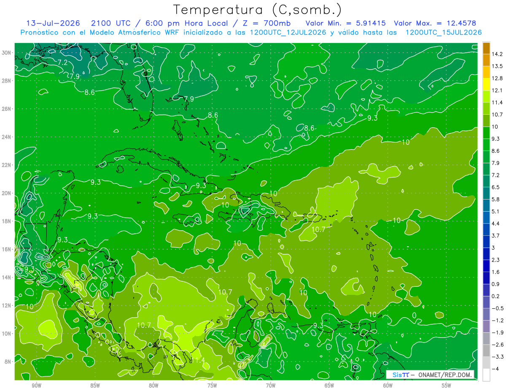506x391 pixels.
Task: Click the 90W longitude axis label
Action: pos(36,386)
